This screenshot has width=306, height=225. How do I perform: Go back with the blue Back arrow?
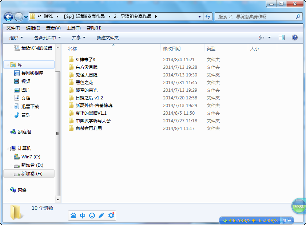8,17
